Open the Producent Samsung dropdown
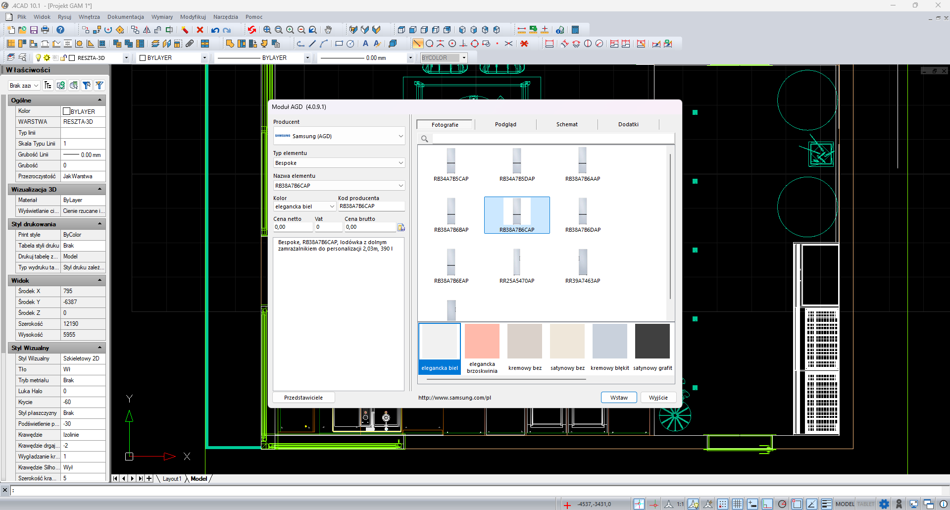 (339, 136)
